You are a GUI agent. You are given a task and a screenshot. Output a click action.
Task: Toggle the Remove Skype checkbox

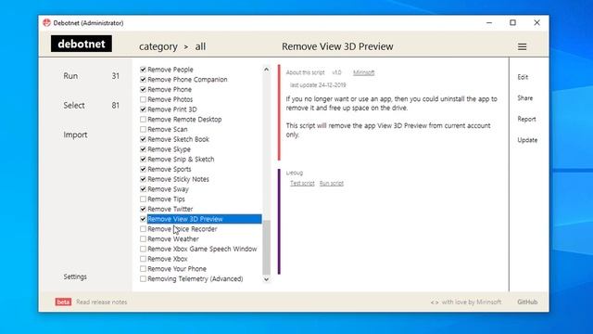pyautogui.click(x=143, y=149)
